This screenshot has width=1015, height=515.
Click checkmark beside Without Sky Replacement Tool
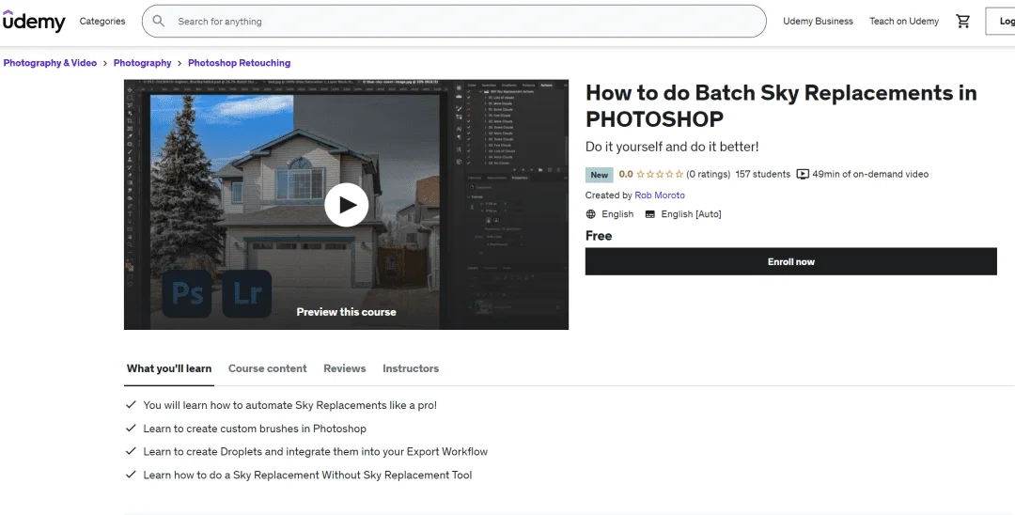pos(131,475)
